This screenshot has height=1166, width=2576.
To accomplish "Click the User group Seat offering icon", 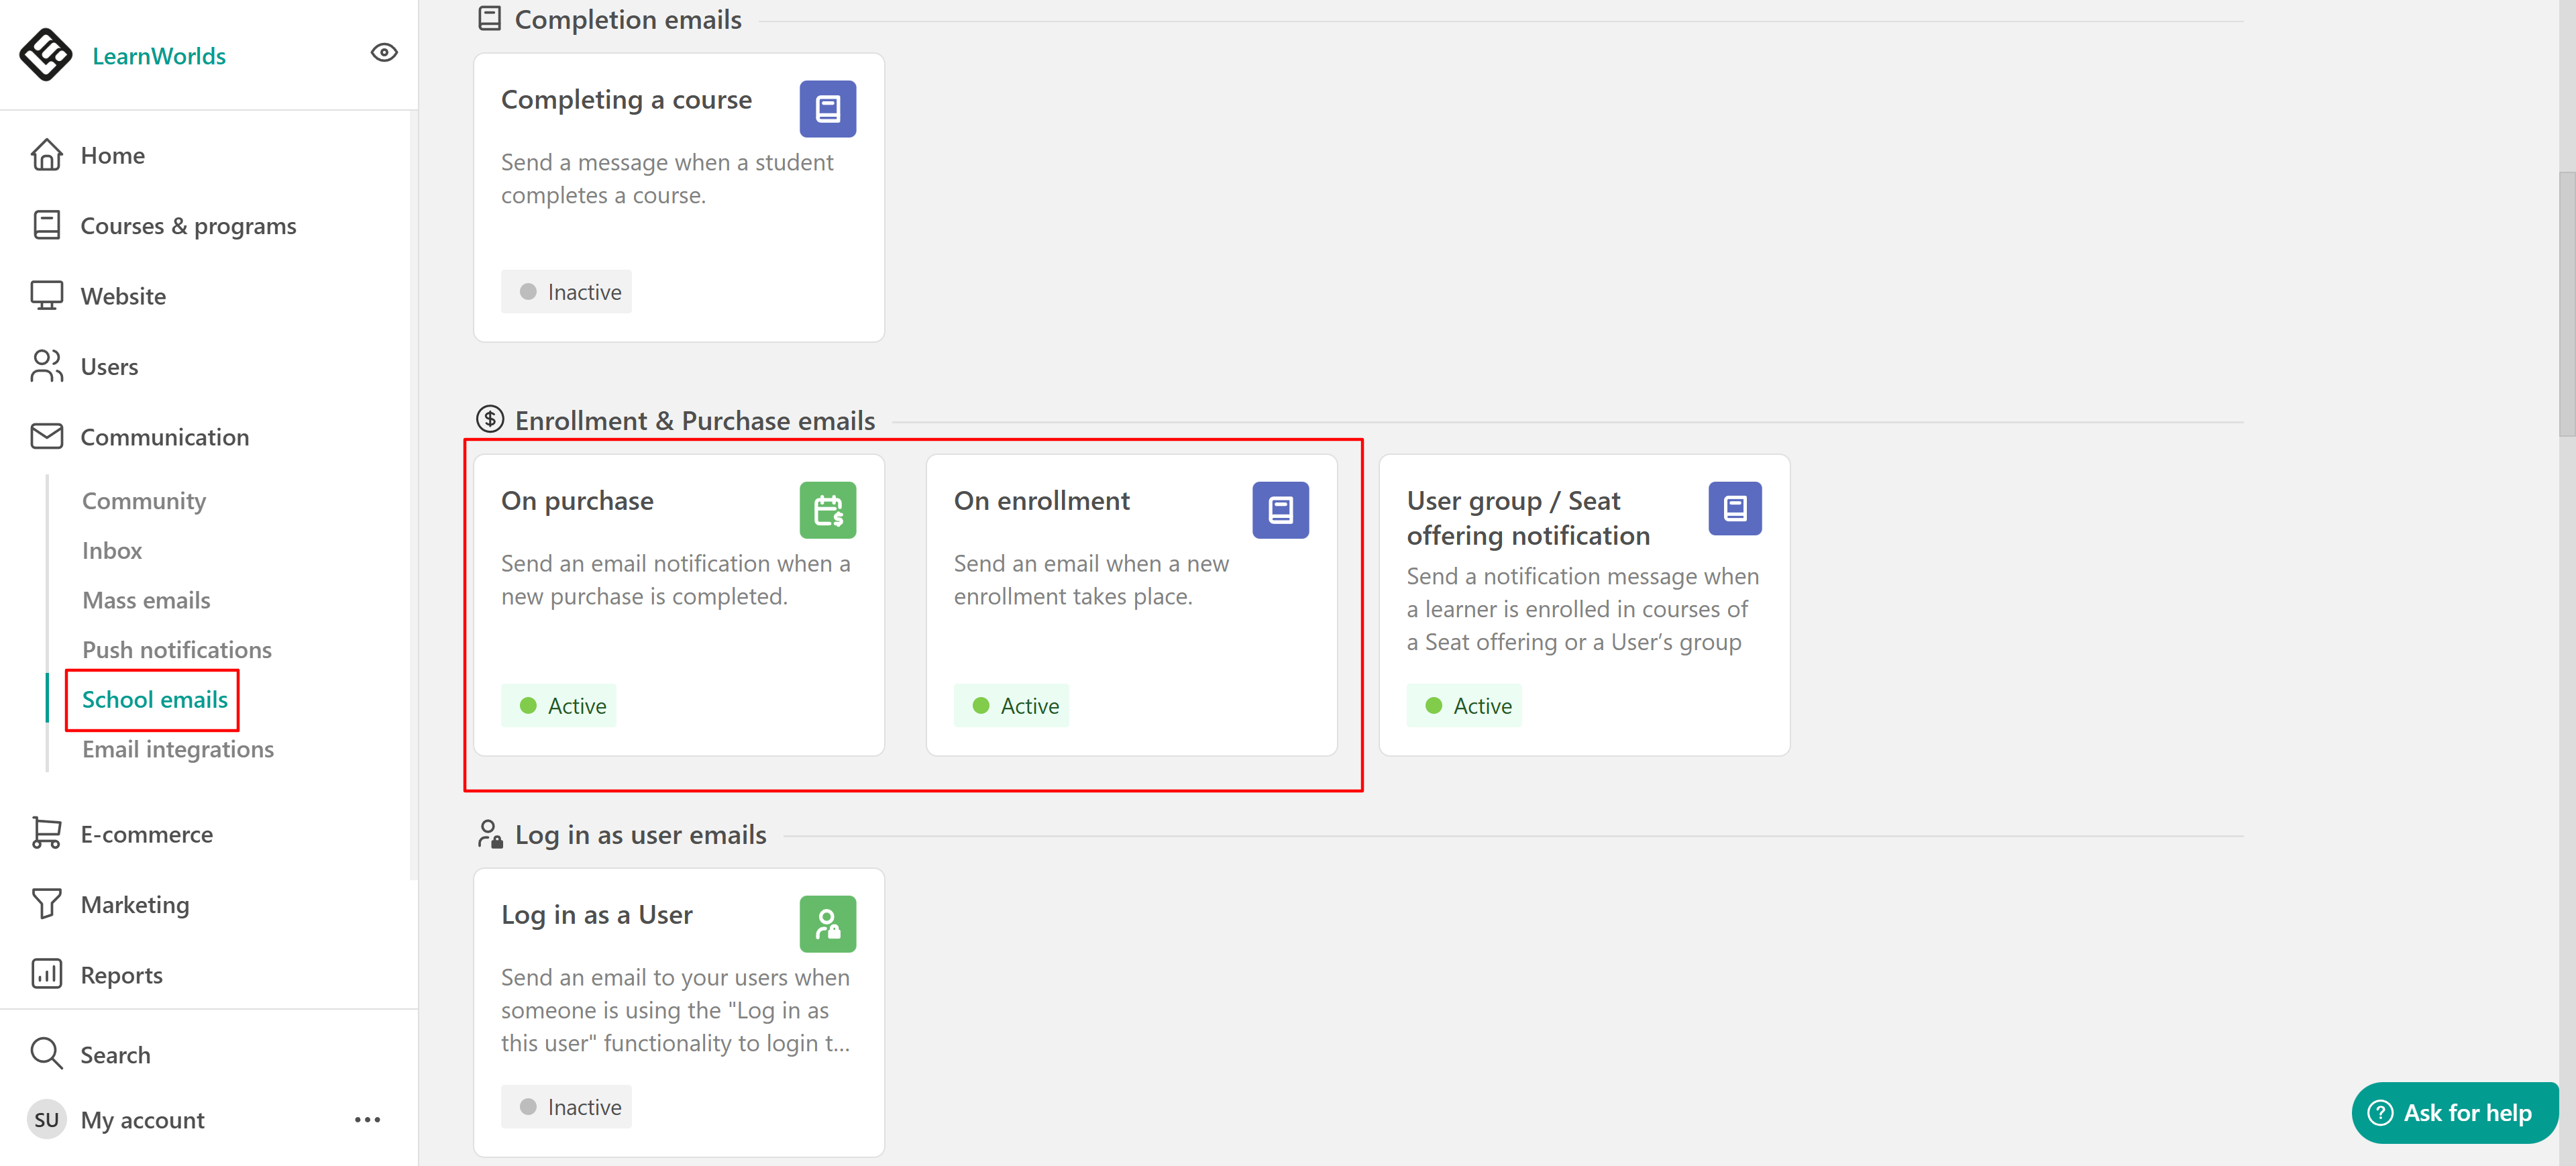I will coord(1734,509).
